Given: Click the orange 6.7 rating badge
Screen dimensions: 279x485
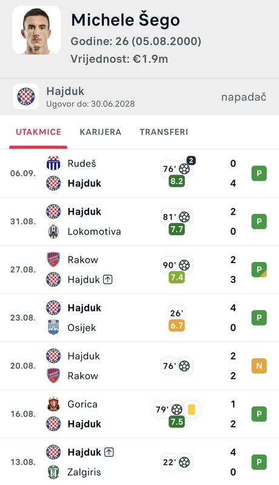Looking at the screenshot, I should pos(176,326).
